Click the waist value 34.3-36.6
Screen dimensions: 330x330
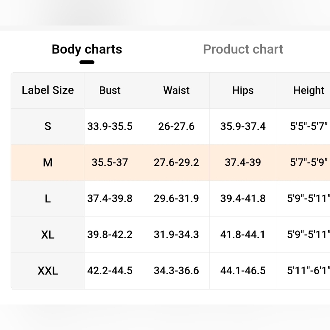click(x=176, y=271)
